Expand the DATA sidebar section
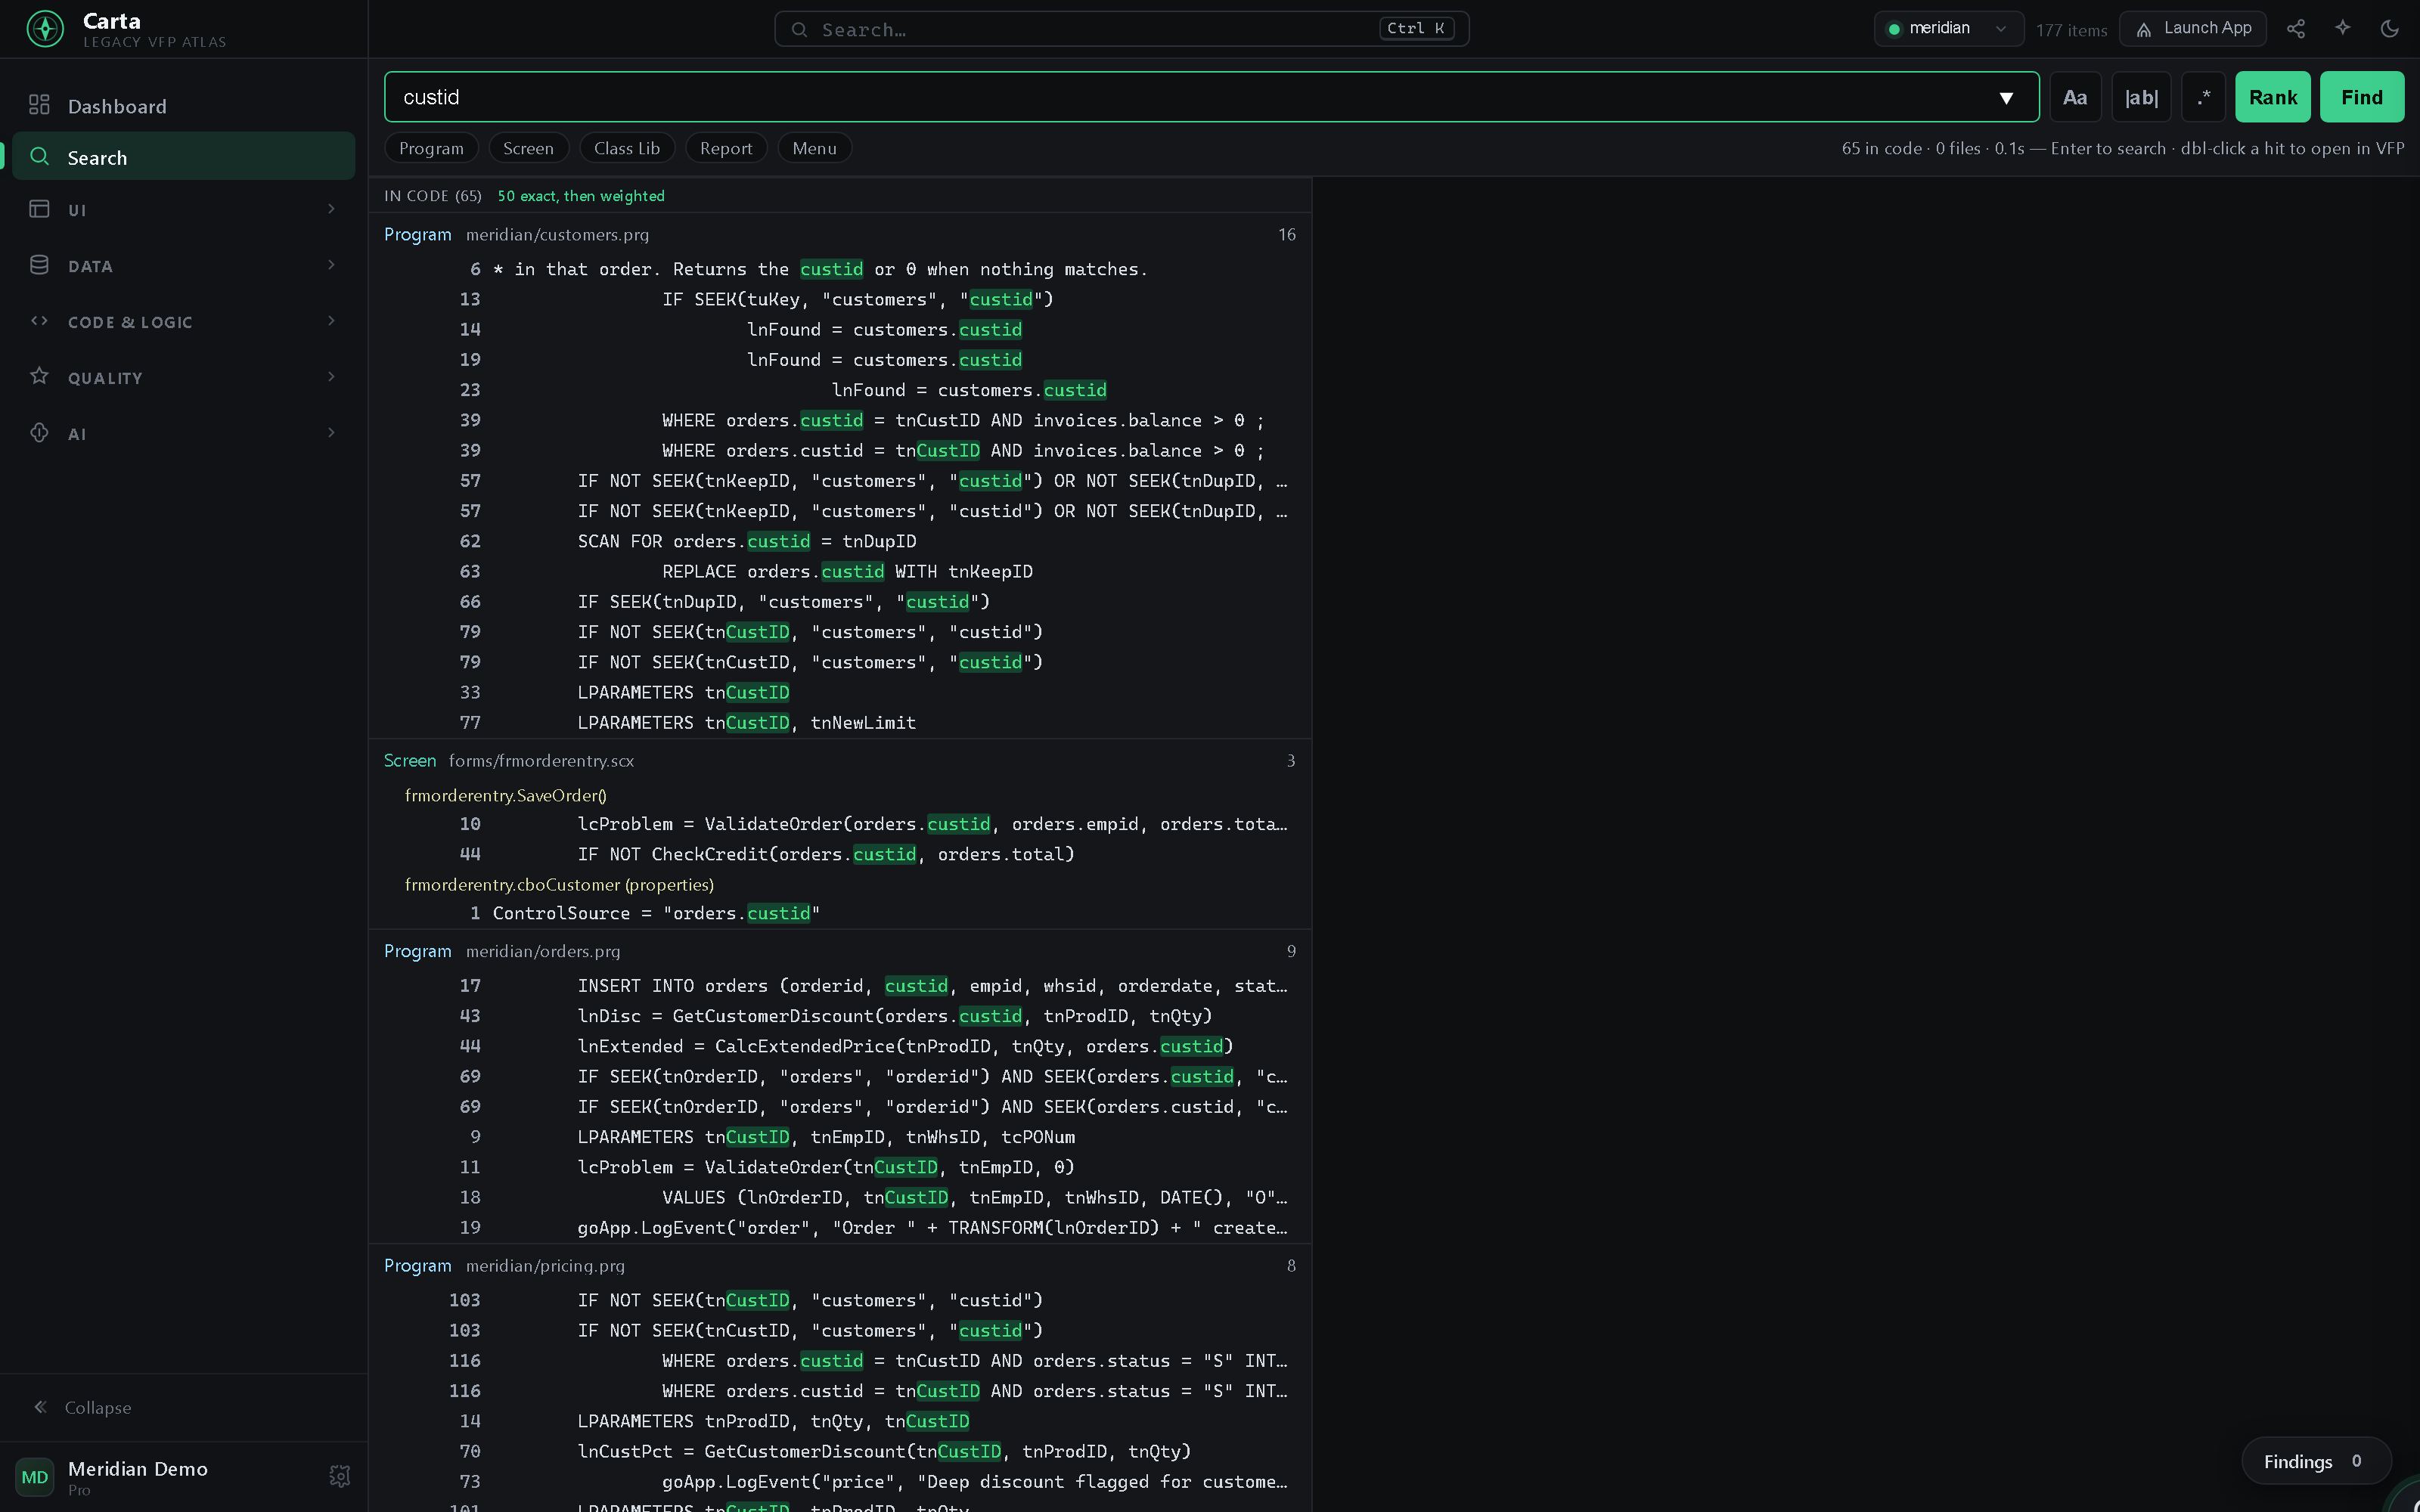This screenshot has width=2420, height=1512. [x=184, y=265]
